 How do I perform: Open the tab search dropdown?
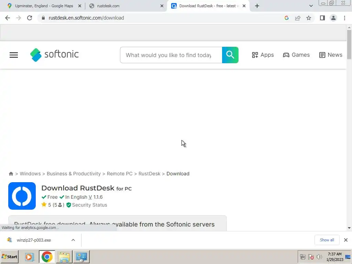coord(311,6)
